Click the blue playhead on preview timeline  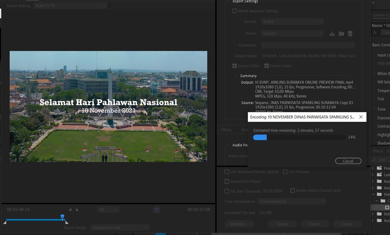pos(63,217)
